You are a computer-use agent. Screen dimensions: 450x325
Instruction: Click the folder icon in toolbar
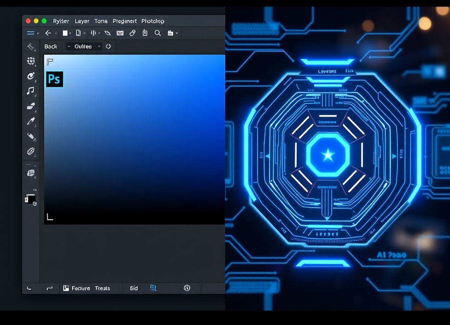170,33
